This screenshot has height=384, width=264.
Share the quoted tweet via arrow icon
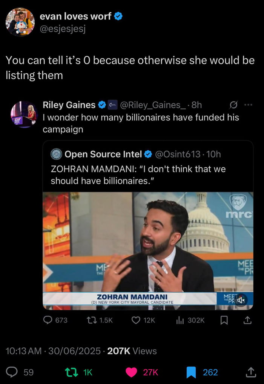[x=247, y=320]
